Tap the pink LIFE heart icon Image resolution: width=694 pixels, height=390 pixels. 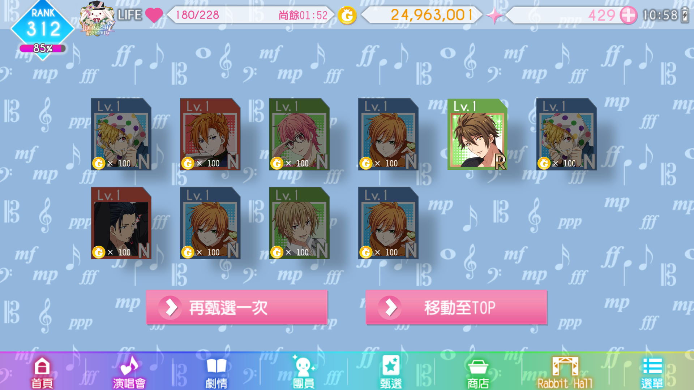[154, 15]
